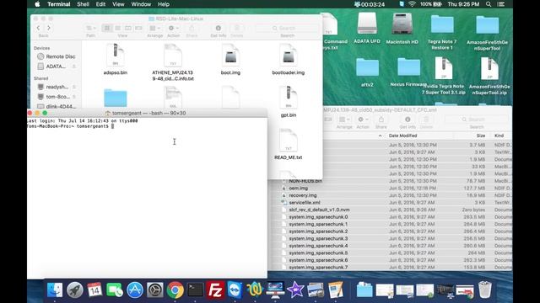Open Terminal icon in Dock
Screen dimensions: 540x303
click(x=195, y=290)
